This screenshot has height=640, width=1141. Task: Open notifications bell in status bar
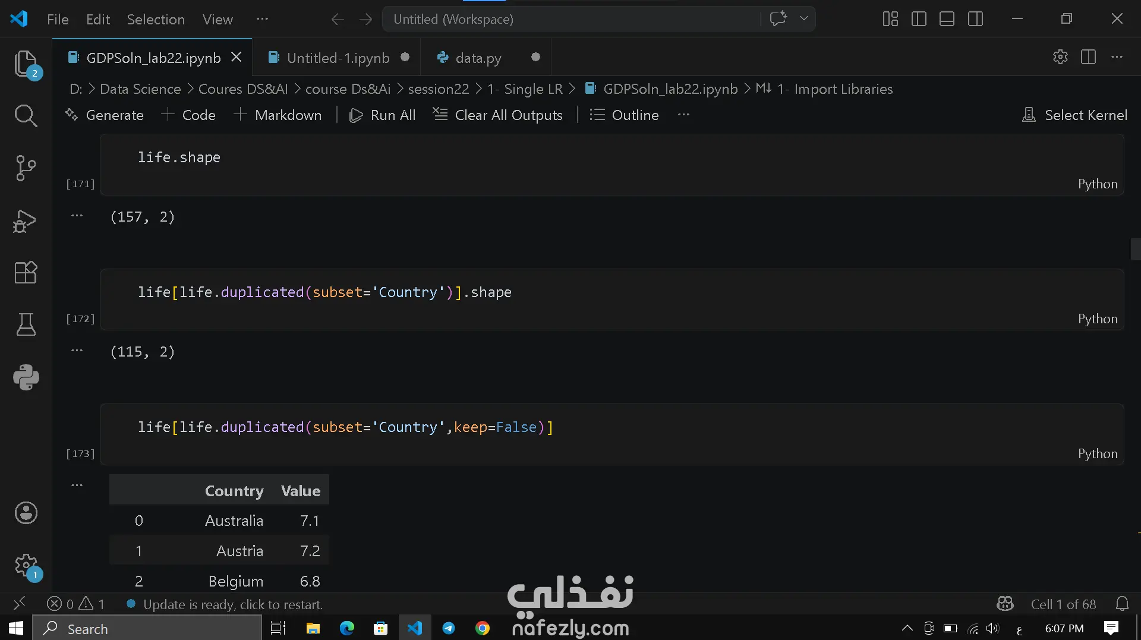point(1122,604)
